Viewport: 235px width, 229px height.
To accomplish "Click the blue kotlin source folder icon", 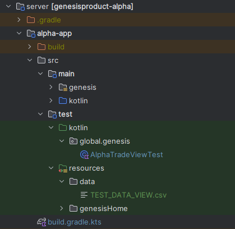I will 63,100.
